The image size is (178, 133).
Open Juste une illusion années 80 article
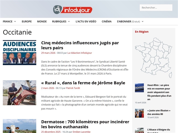point(159,112)
